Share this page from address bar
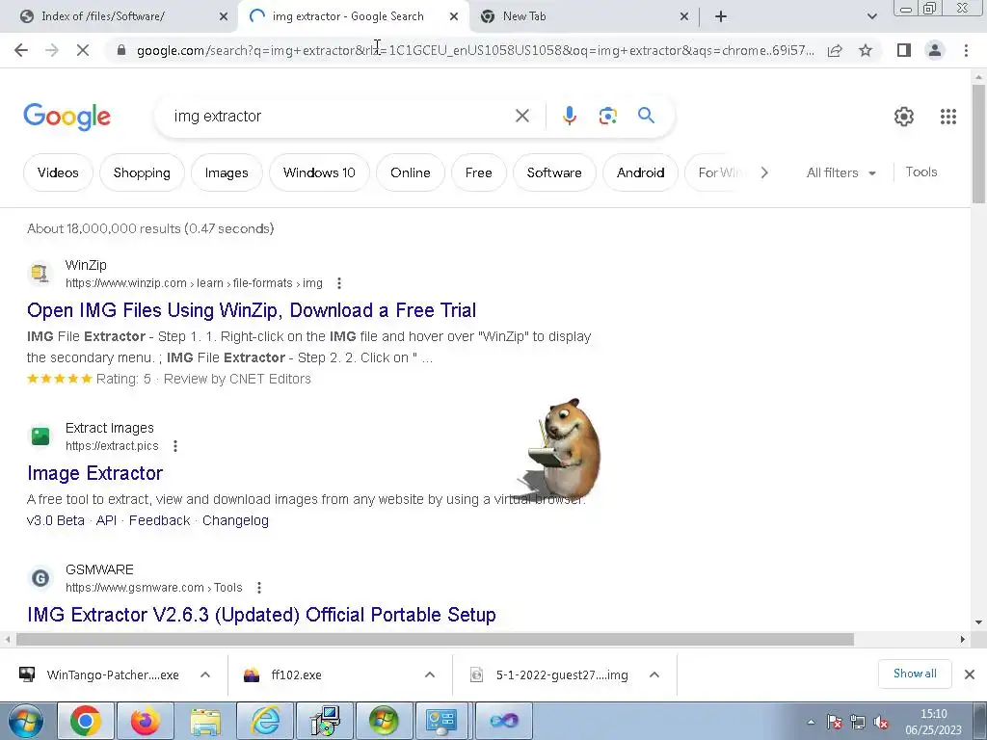987x740 pixels. (836, 50)
